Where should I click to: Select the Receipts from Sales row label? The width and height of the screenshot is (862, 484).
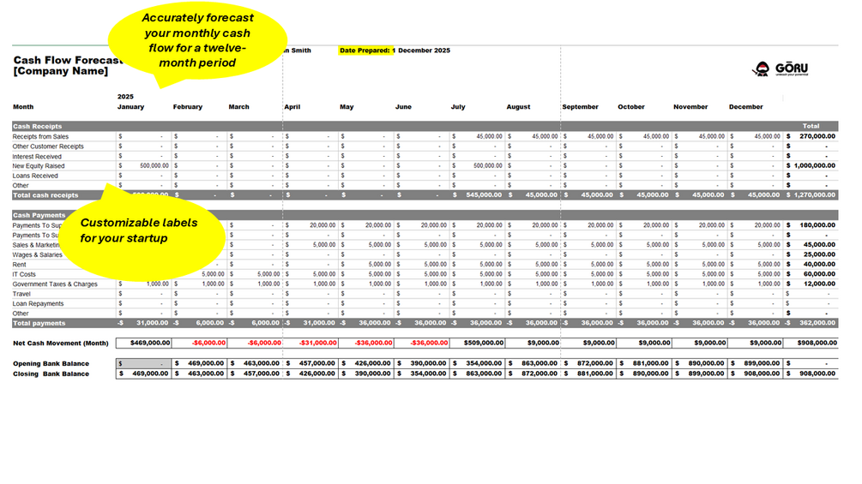pyautogui.click(x=40, y=137)
